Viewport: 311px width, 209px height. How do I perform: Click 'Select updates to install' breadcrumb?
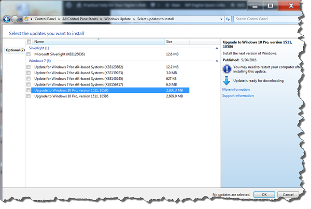[x=155, y=19]
